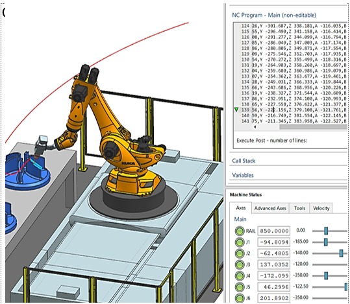Switch to the Advanced Axes tab
This screenshot has height=304, width=350.
[270, 208]
